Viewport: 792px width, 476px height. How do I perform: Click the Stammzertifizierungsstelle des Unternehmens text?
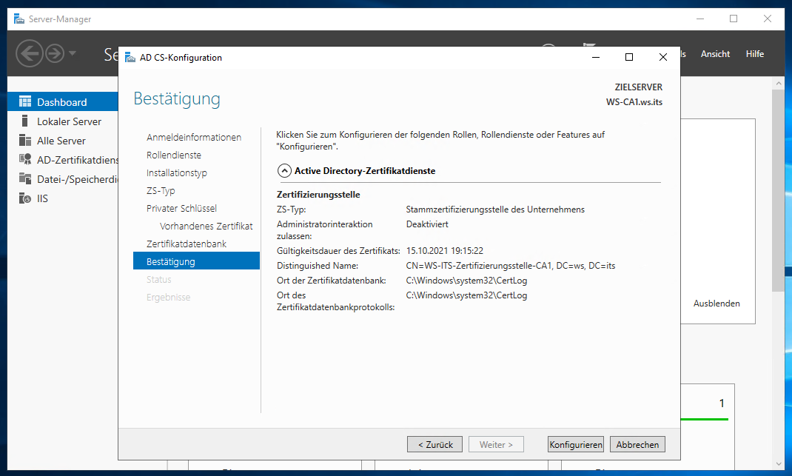[x=495, y=209]
